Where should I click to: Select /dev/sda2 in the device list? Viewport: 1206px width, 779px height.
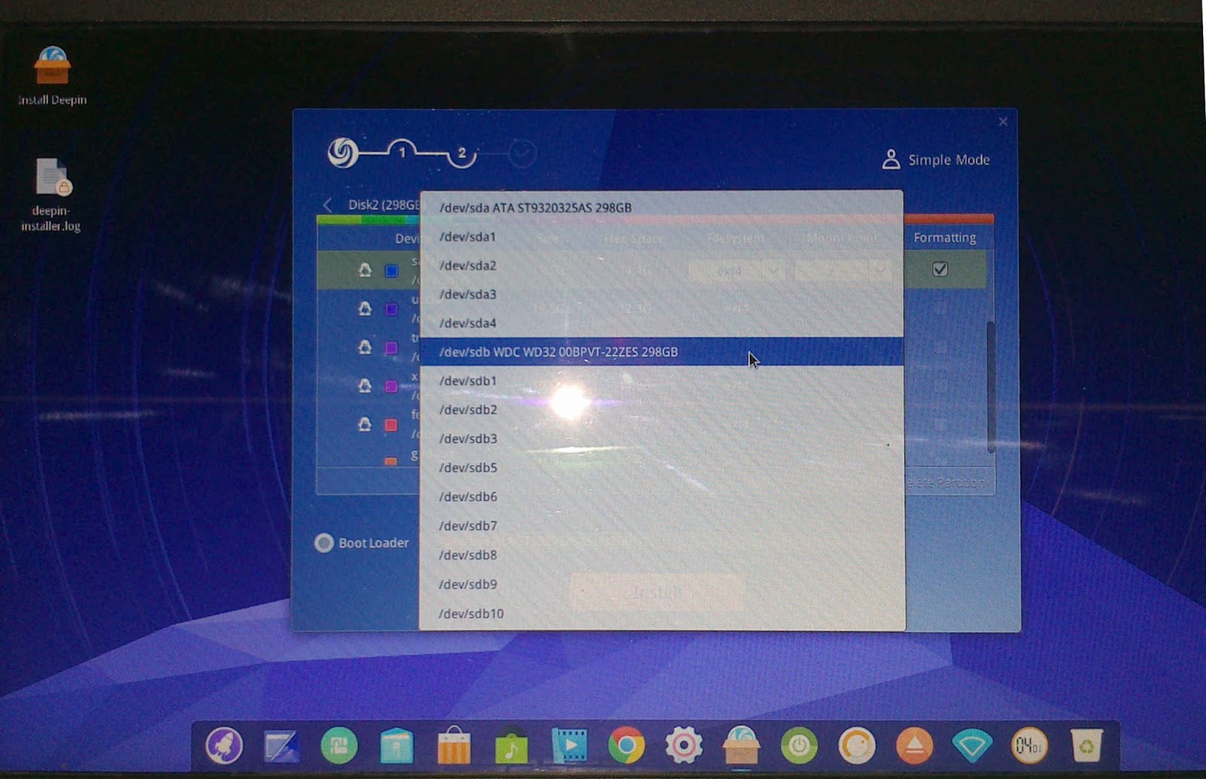tap(662, 265)
